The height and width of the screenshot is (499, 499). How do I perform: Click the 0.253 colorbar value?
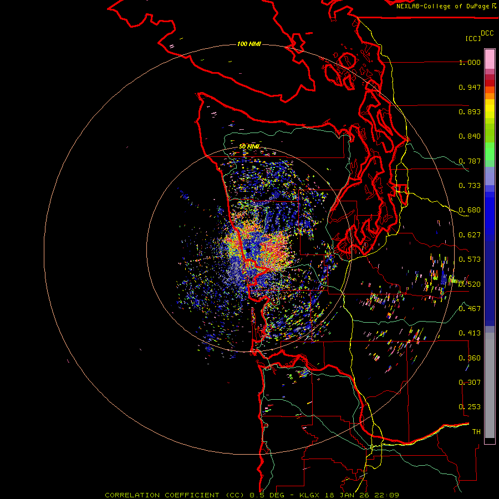click(470, 407)
